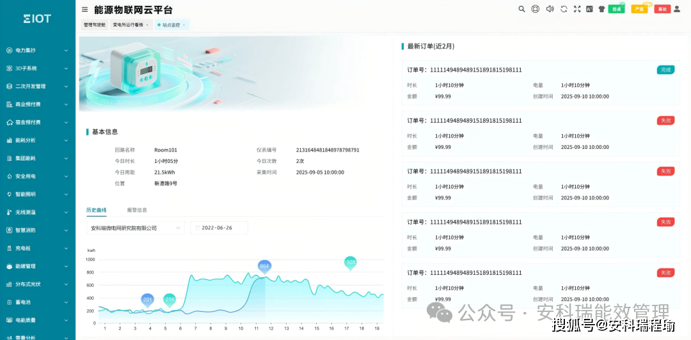This screenshot has width=691, height=340.
Task: Click the 928 chart marker
Action: pos(351,263)
